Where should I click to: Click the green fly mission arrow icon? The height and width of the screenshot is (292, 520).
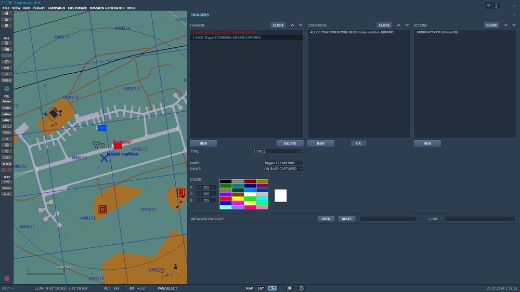pyautogui.click(x=7, y=89)
